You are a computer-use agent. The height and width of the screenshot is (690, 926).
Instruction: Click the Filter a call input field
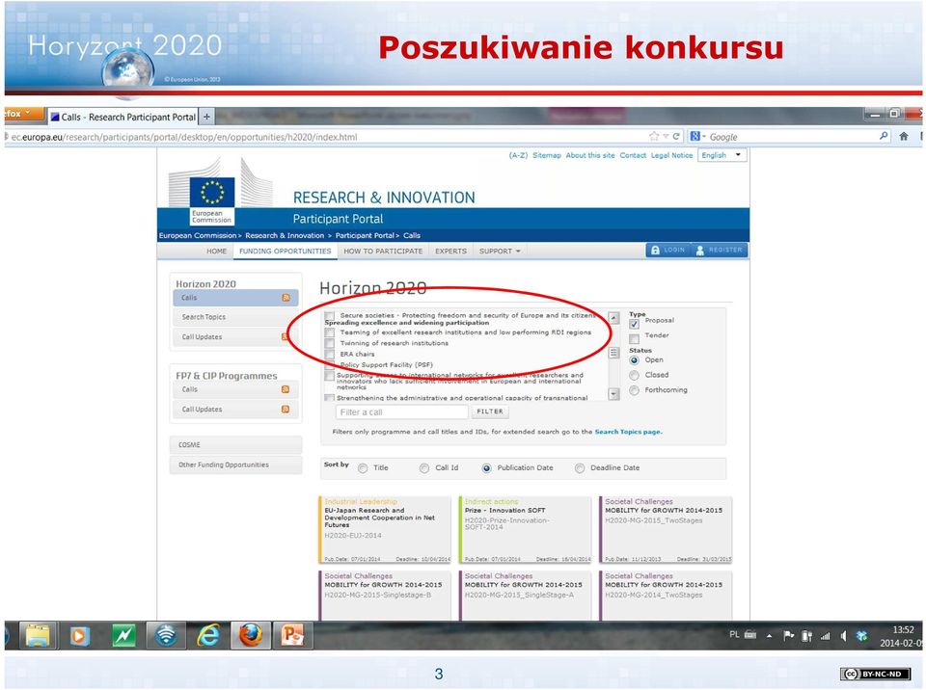[402, 412]
